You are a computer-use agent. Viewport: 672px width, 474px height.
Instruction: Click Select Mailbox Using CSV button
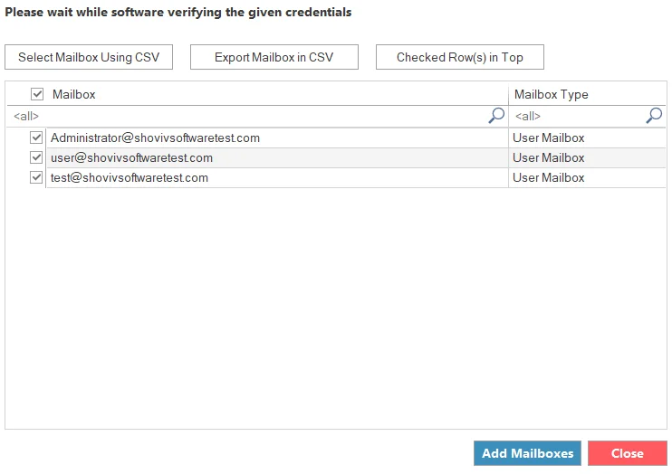(x=89, y=57)
